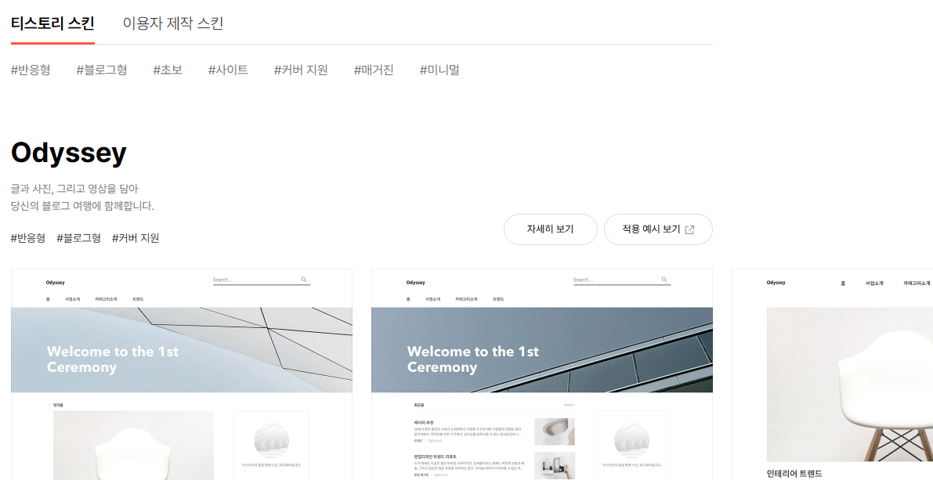933x480 pixels.
Task: Select the #초보 filter tag
Action: point(166,69)
